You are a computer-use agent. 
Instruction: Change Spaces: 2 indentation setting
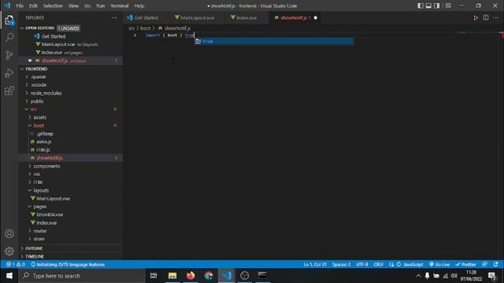pos(341,264)
